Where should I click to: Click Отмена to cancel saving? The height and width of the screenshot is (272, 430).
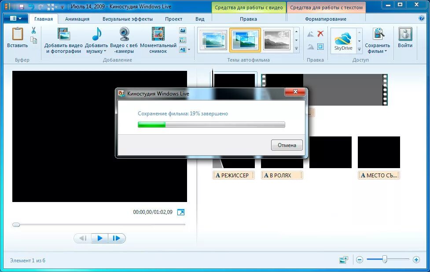[287, 145]
